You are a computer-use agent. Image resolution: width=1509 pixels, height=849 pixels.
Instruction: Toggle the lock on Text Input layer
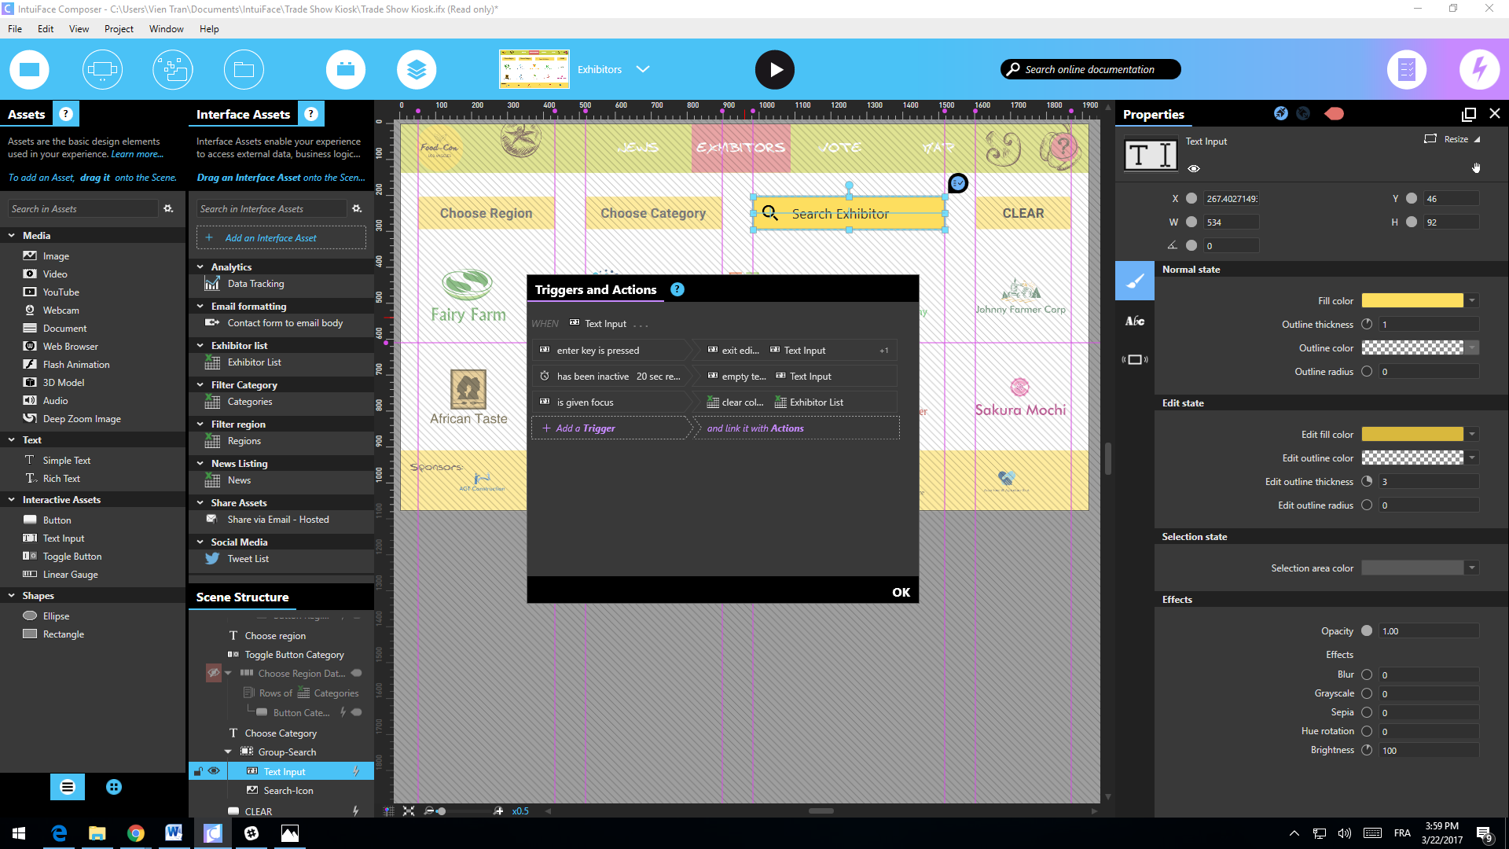(x=198, y=771)
